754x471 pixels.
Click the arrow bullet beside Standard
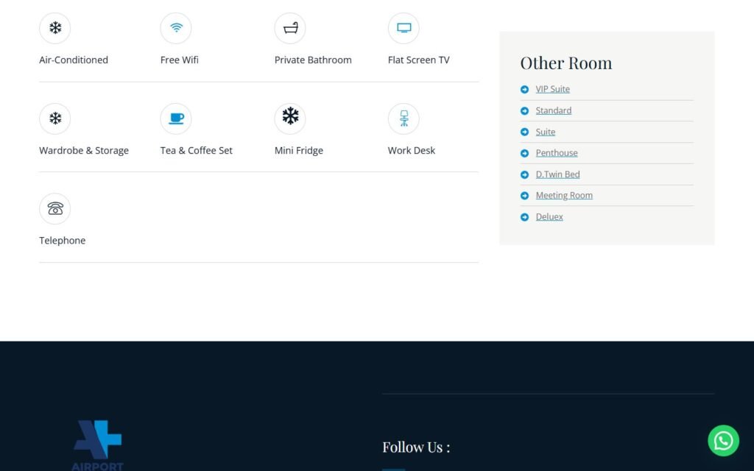(x=524, y=111)
